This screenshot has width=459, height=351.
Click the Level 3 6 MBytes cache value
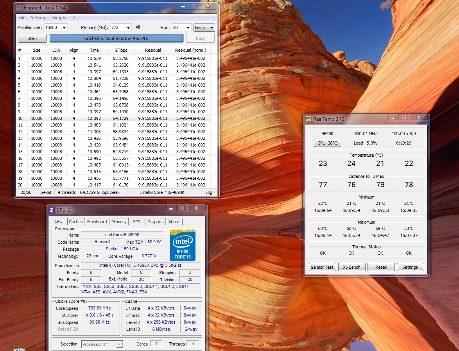(161, 329)
